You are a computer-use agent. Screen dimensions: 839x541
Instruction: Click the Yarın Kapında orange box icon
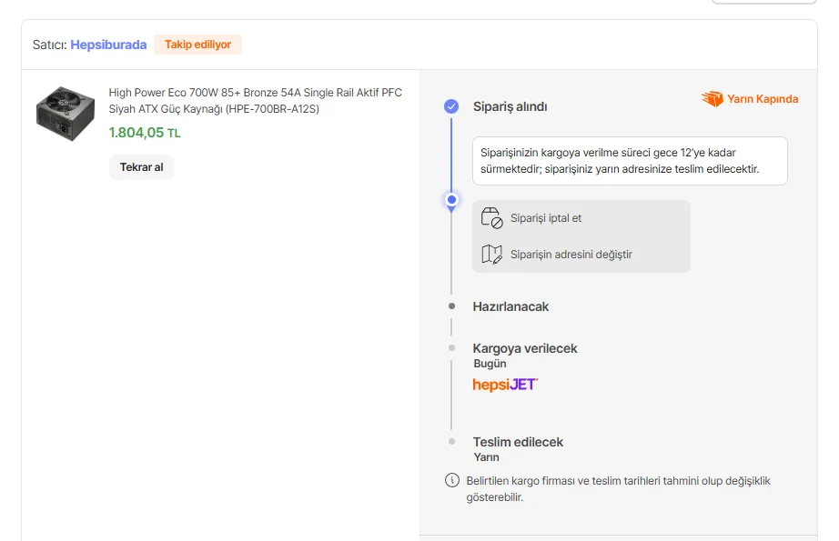[712, 99]
